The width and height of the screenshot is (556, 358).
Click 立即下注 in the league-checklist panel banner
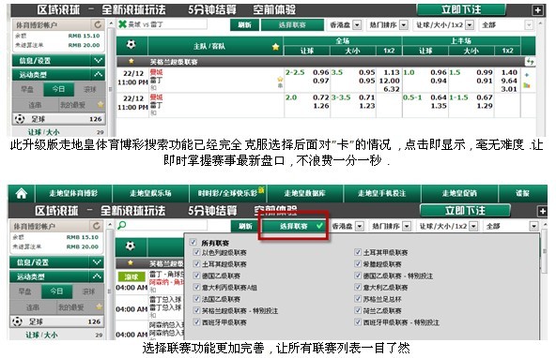tap(465, 211)
